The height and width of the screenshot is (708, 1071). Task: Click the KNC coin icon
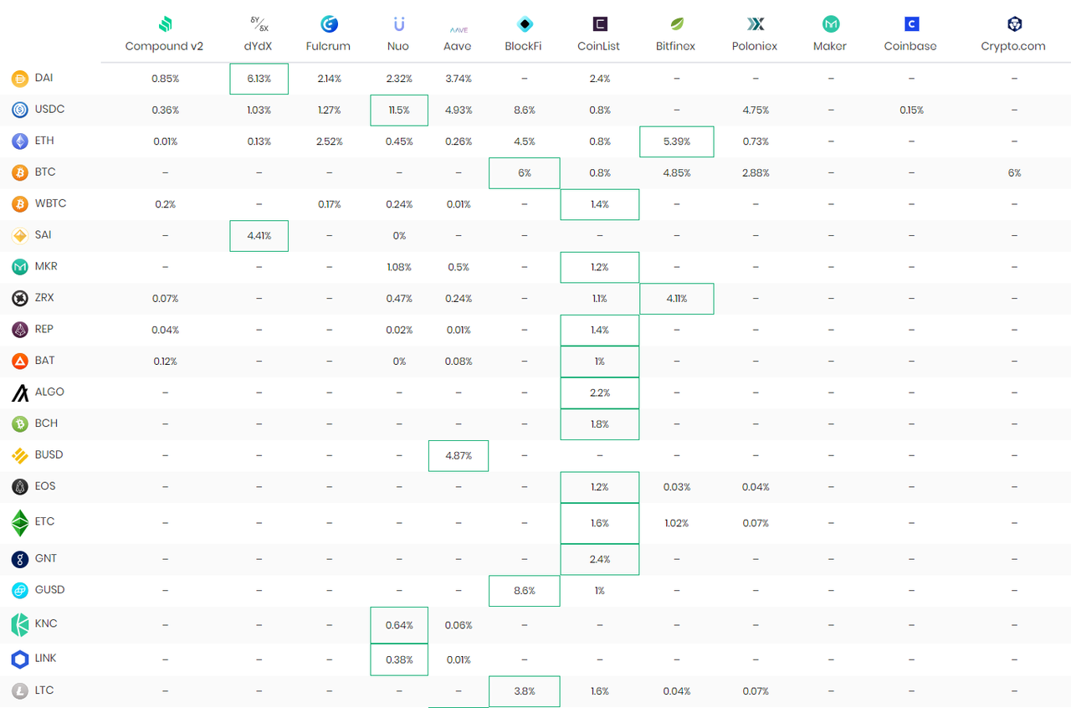pos(20,625)
